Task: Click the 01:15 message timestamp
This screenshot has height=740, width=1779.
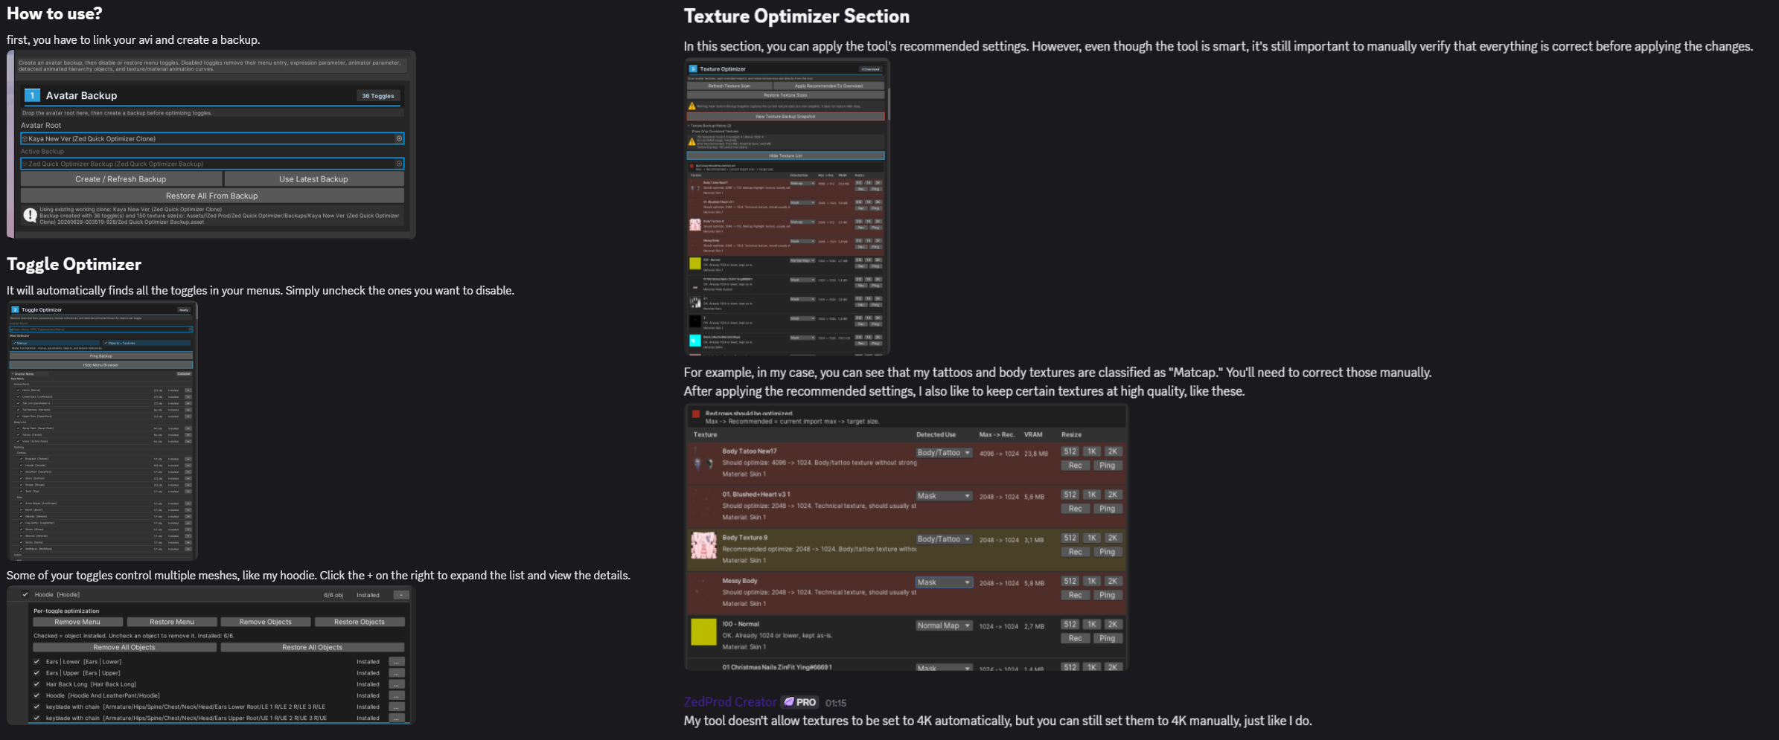Action: [x=836, y=703]
